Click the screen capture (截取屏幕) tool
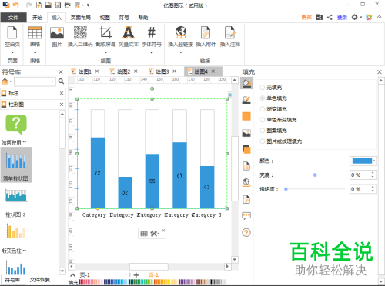 click(x=105, y=37)
